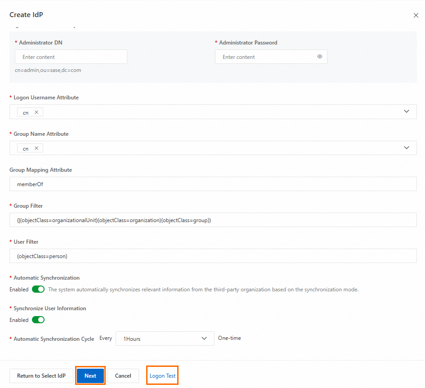Image resolution: width=425 pixels, height=388 pixels.
Task: Click the Administrator Password label
Action: pos(248,43)
